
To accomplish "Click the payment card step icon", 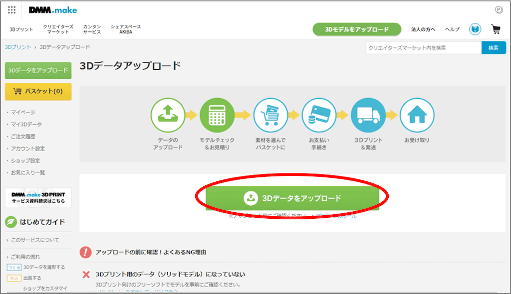I will pyautogui.click(x=319, y=115).
